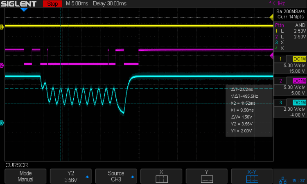Click channel 1 DC1M coupling badge

(299, 59)
